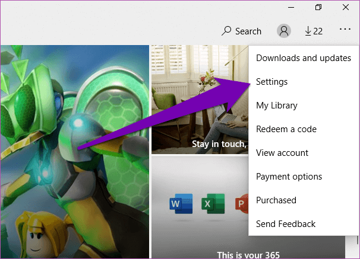
Task: Open View account menu entry
Action: pyautogui.click(x=304, y=153)
